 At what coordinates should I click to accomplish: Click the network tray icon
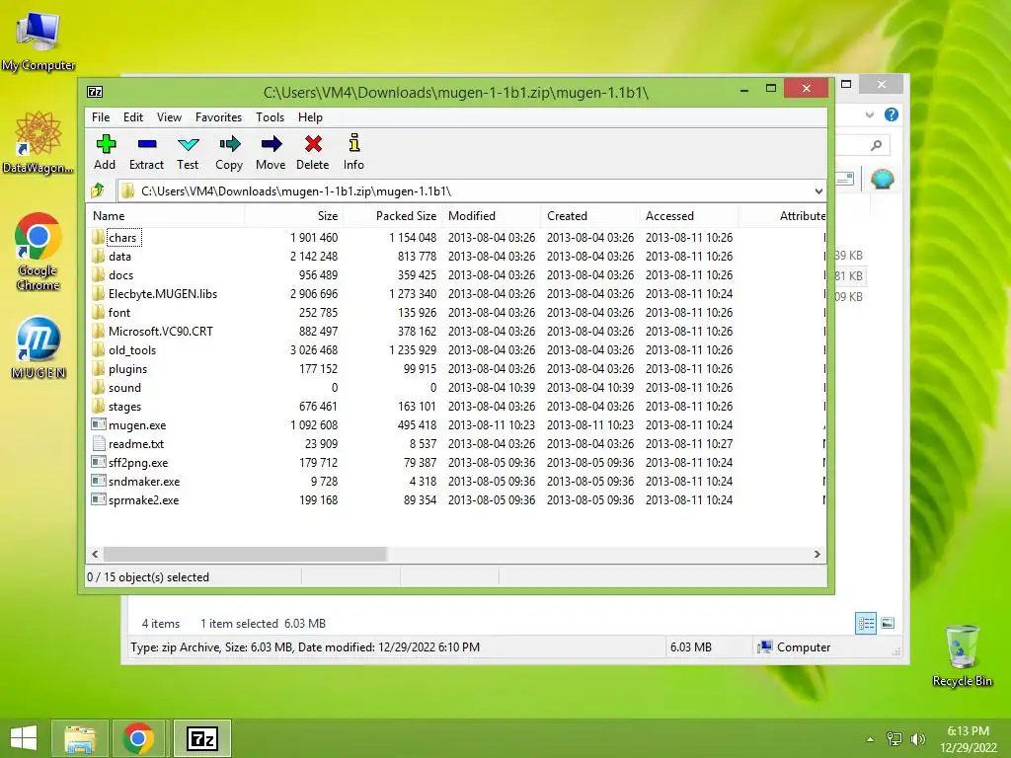click(894, 738)
